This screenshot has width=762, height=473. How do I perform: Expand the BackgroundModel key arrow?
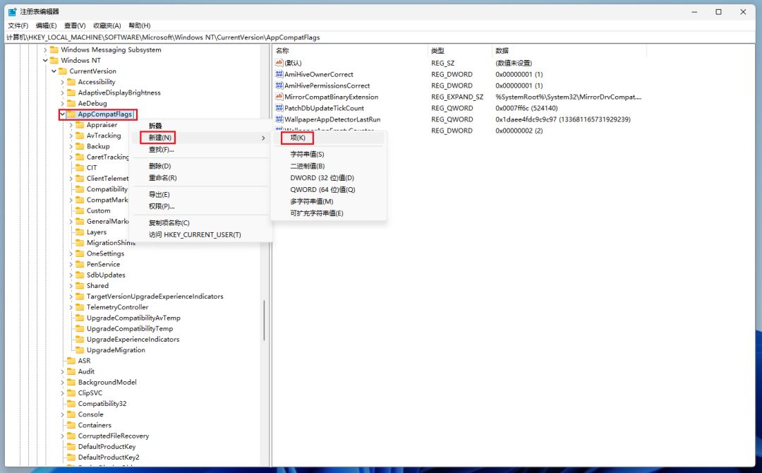[62, 382]
